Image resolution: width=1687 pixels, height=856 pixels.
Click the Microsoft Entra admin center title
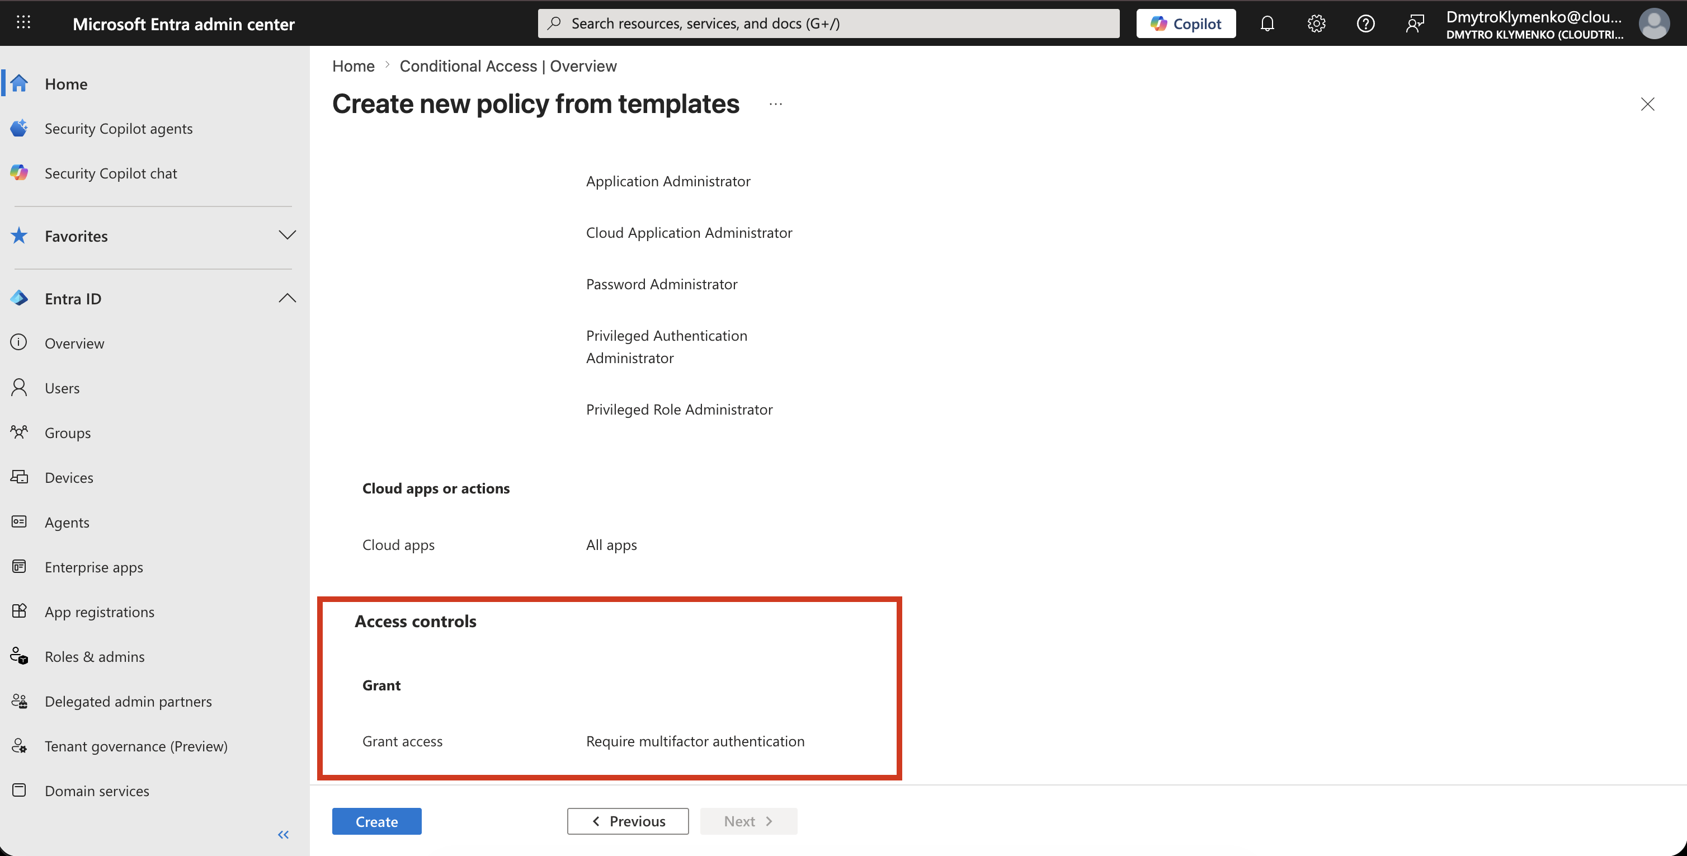183,23
